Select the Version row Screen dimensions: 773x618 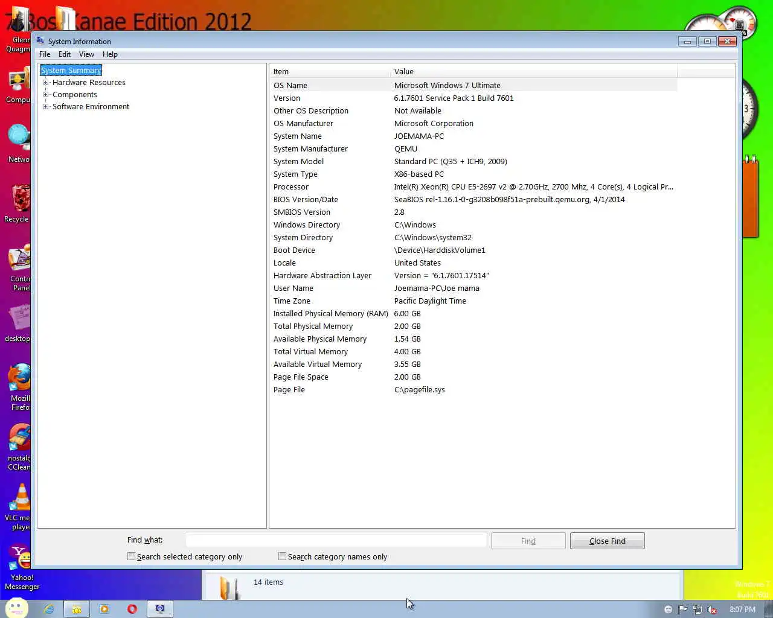tap(473, 98)
